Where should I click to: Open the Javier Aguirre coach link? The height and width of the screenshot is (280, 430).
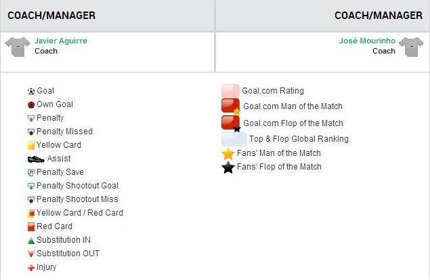click(x=61, y=41)
